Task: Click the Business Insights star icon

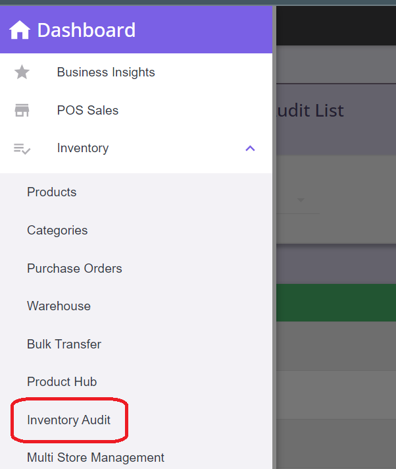Action: [22, 72]
